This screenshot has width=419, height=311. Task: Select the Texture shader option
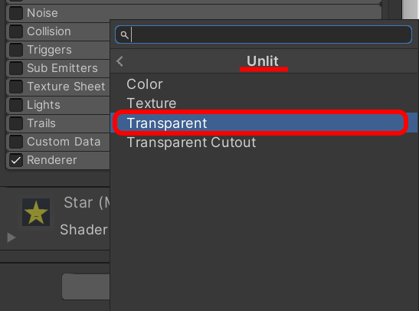coord(152,103)
